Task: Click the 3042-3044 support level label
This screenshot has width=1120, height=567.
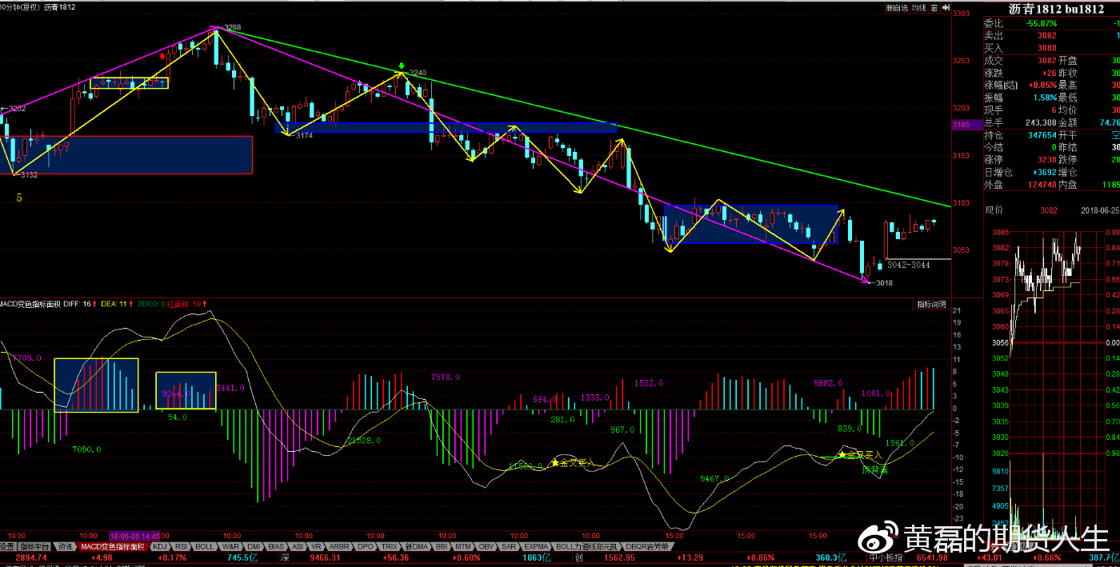Action: point(909,265)
